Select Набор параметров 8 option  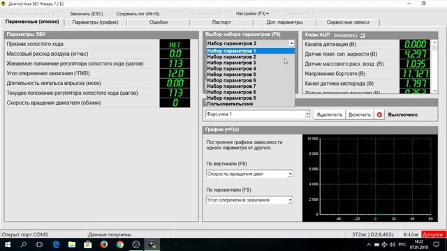point(251,92)
